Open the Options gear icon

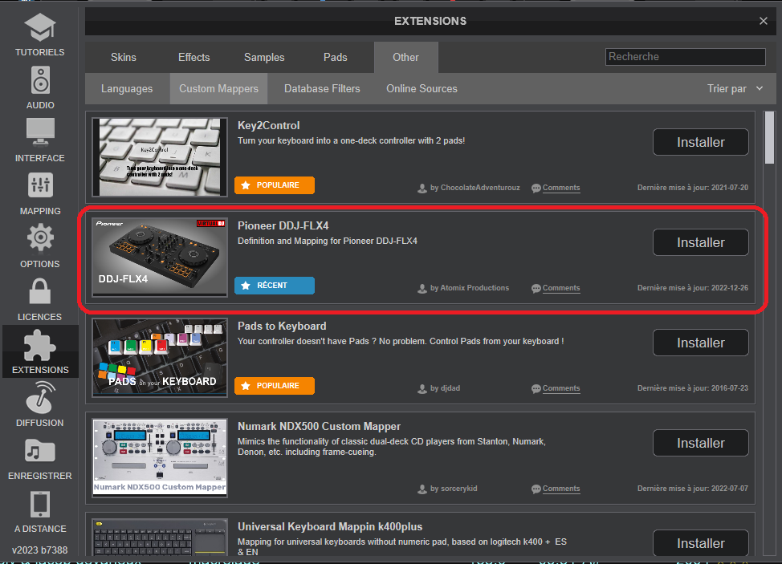40,237
